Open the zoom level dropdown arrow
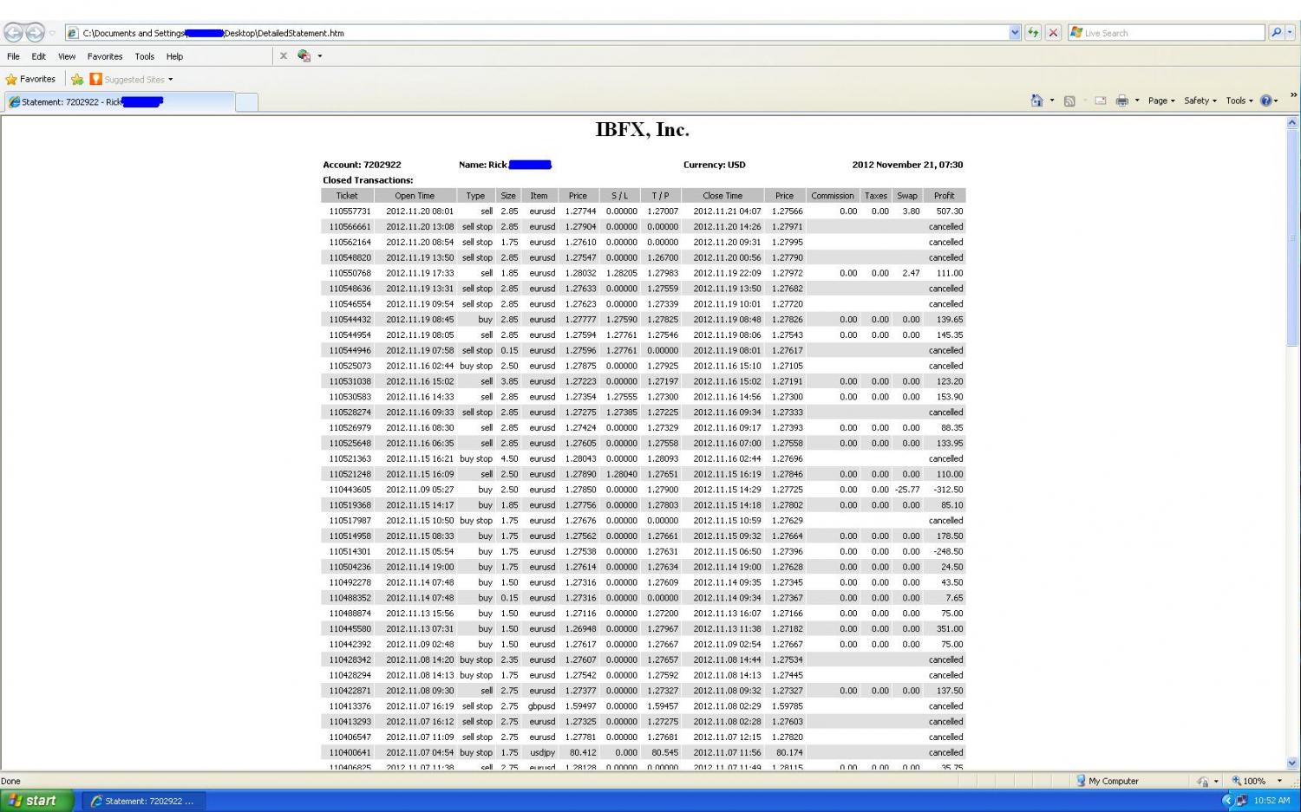 pos(1279,781)
